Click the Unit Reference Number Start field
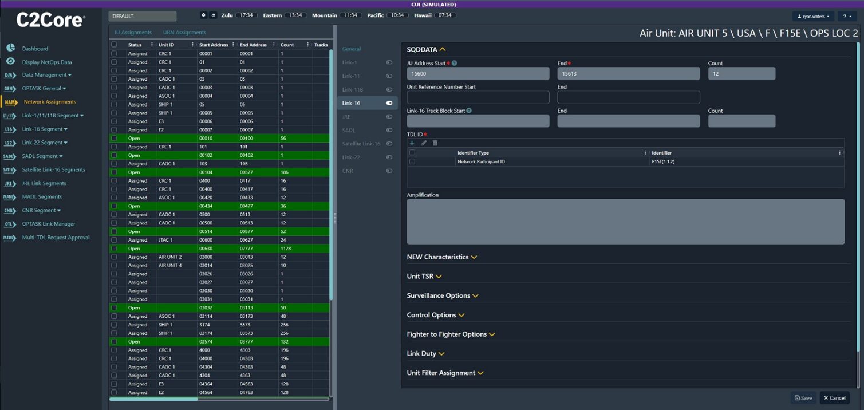This screenshot has width=864, height=410. (478, 97)
